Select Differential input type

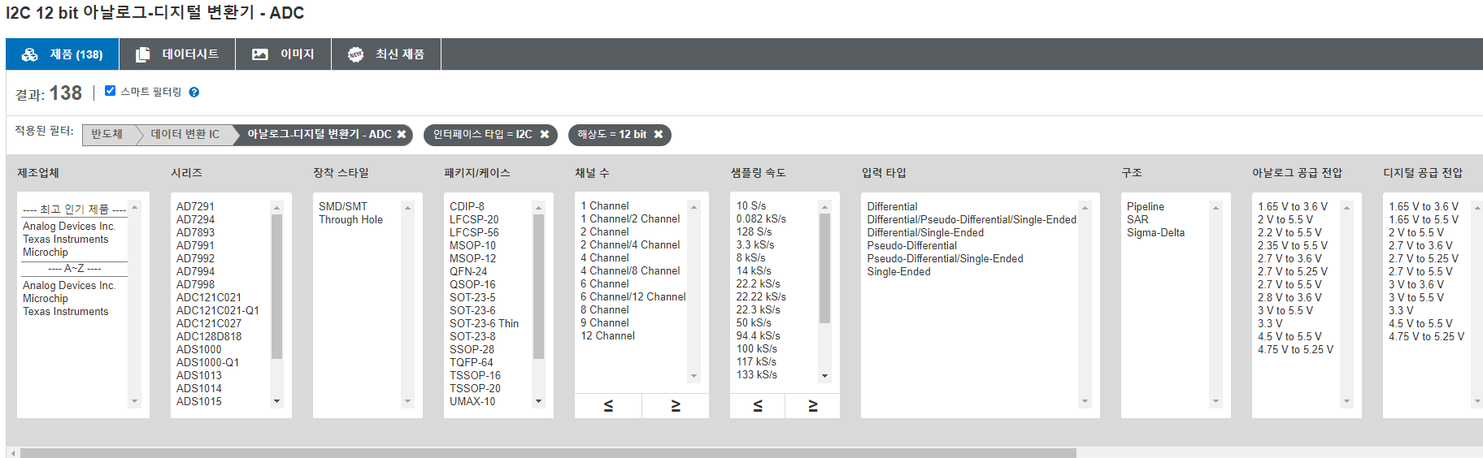pos(892,206)
